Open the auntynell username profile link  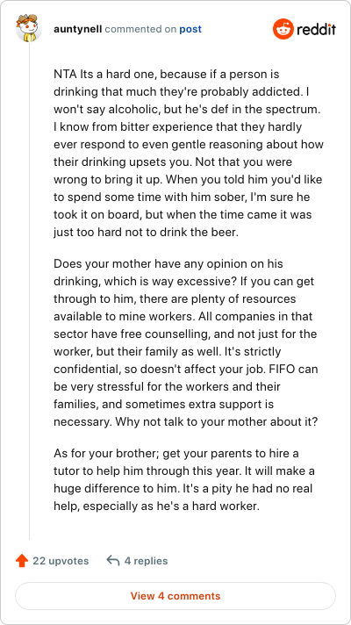(78, 29)
